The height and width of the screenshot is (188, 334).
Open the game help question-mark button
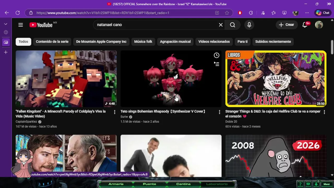pyautogui.click(x=301, y=184)
